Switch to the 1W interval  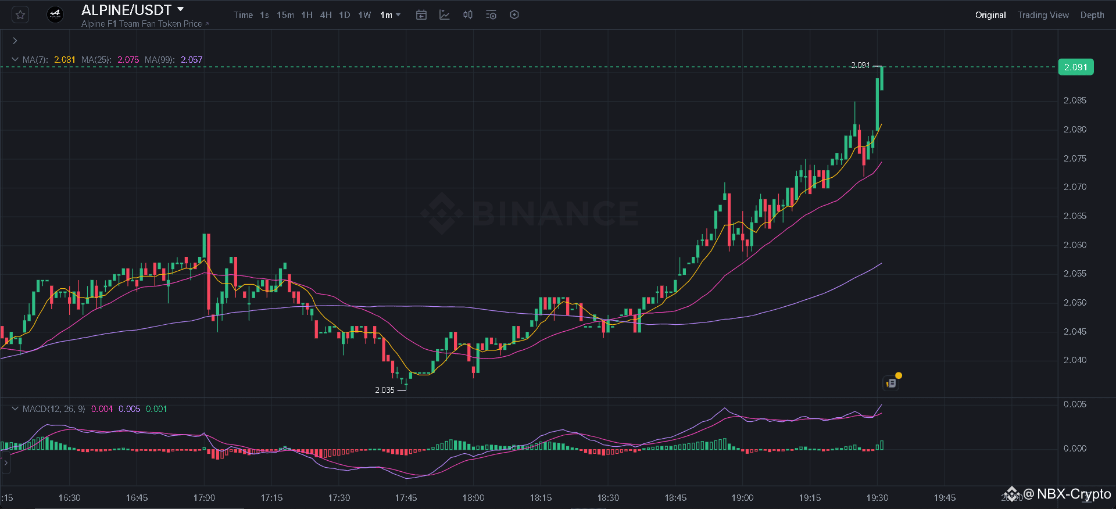click(x=364, y=15)
